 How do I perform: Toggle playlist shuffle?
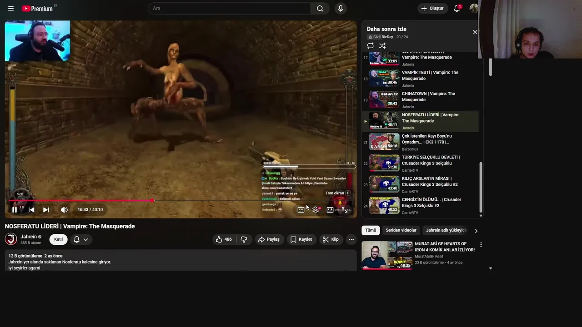[382, 45]
